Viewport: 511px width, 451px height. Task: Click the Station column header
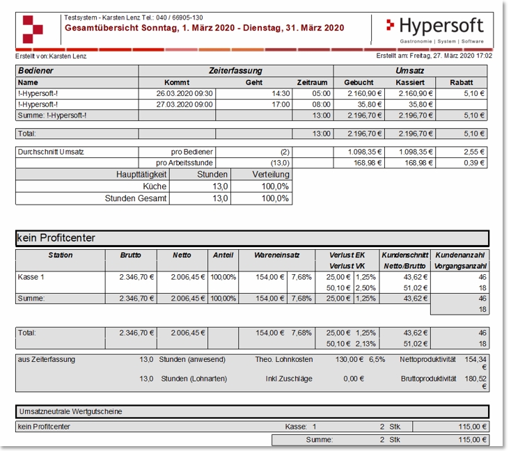61,255
